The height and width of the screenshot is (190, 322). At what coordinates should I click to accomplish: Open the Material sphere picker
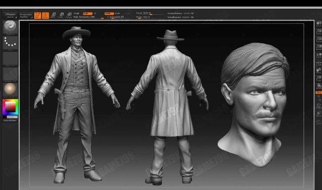click(x=10, y=89)
